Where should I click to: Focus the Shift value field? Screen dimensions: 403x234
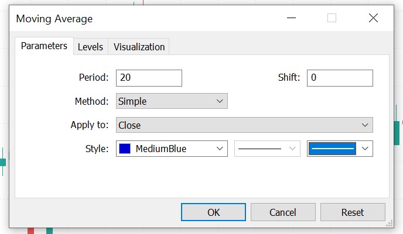339,78
